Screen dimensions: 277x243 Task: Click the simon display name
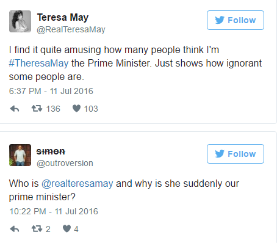click(x=51, y=151)
